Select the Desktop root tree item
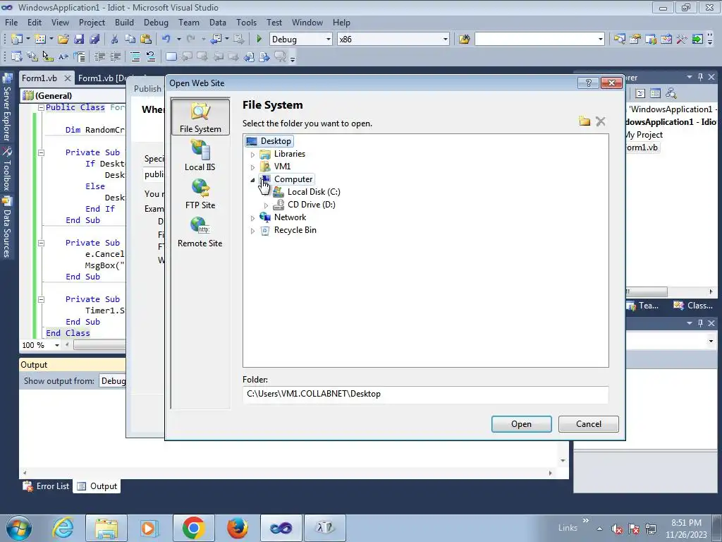The image size is (722, 542). (x=276, y=141)
